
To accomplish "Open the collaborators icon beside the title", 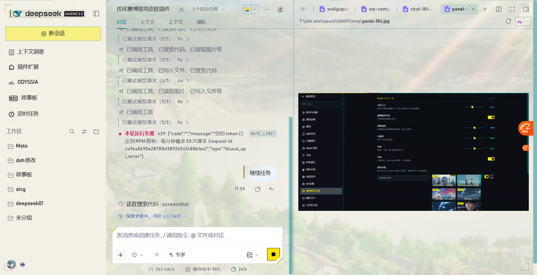I will point(181,9).
